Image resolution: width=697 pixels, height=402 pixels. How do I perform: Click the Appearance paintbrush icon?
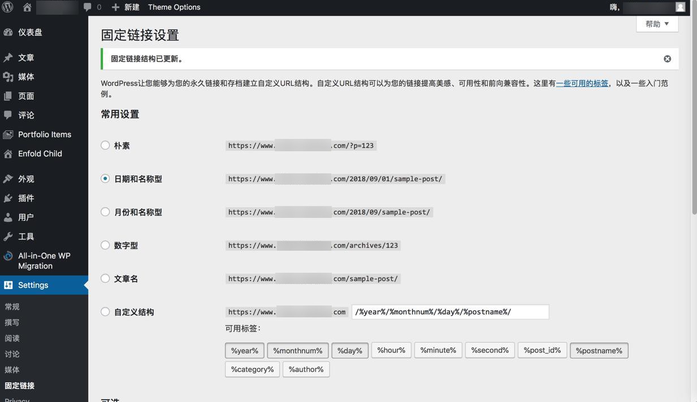8,179
